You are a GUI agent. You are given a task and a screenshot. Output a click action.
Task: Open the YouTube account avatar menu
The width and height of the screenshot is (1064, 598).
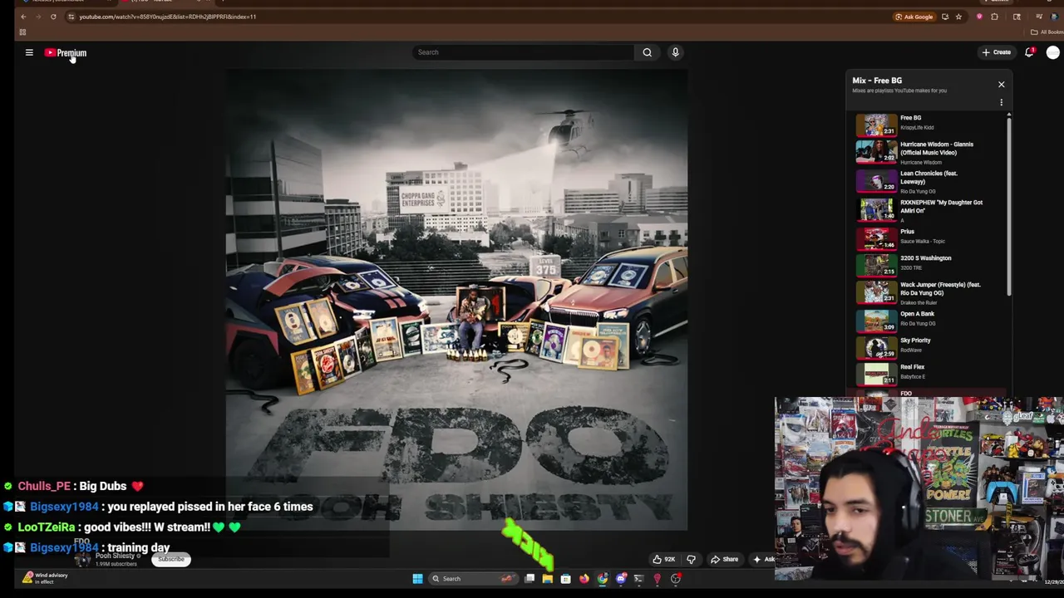pos(1053,52)
